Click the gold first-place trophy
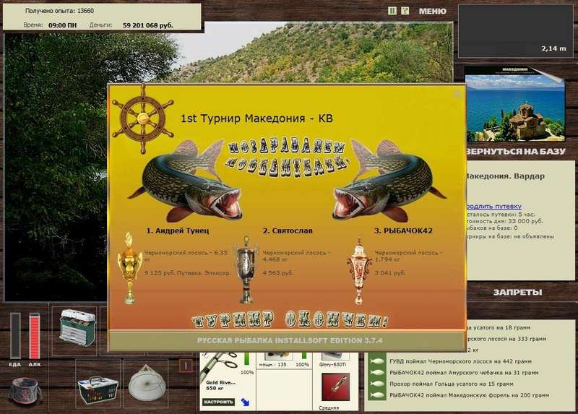 tap(131, 267)
